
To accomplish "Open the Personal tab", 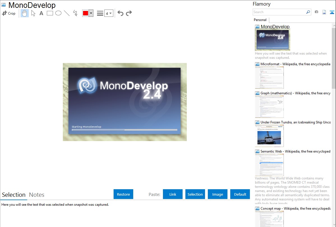I will point(260,20).
